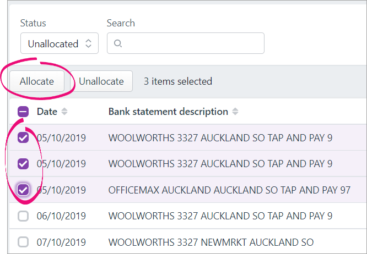Click the Bank statement description column header
Screen dimensions: 367x254
[168, 112]
